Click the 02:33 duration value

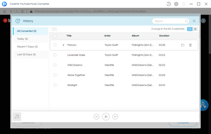[162, 65]
